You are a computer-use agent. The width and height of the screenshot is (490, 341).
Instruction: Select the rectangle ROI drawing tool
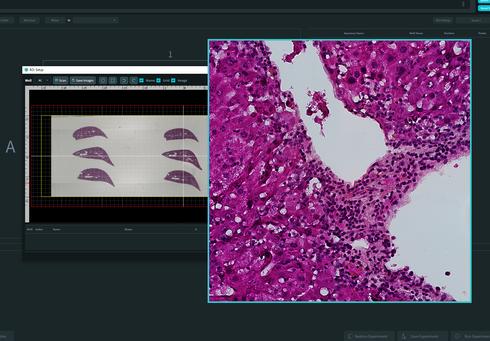pyautogui.click(x=113, y=81)
